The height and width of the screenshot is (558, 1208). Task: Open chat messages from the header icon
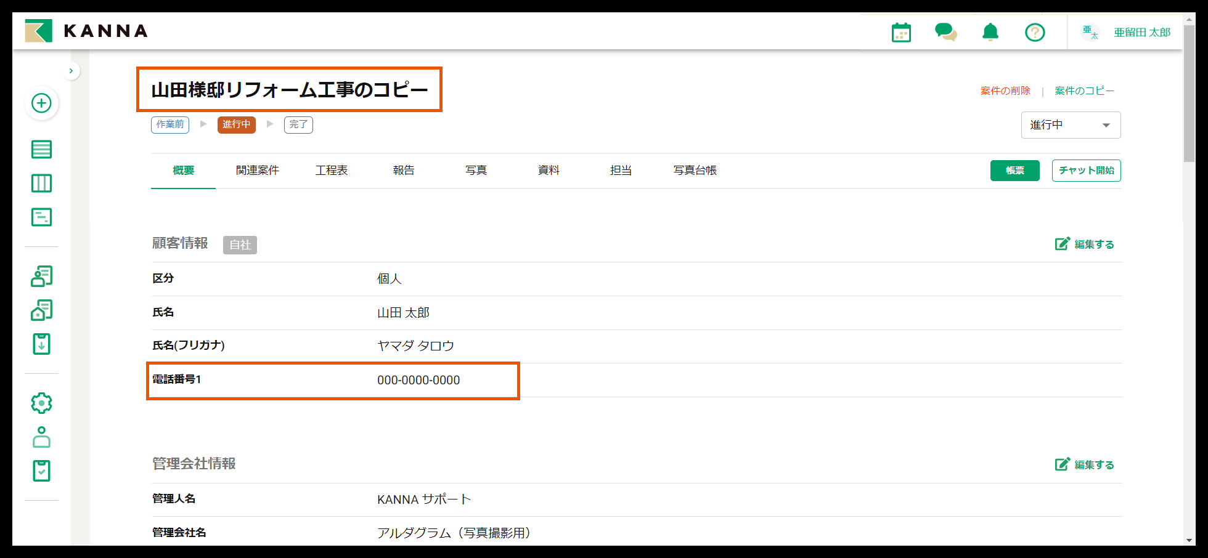(945, 31)
